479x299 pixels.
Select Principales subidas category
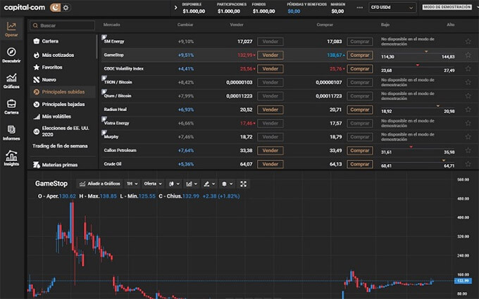click(x=63, y=92)
